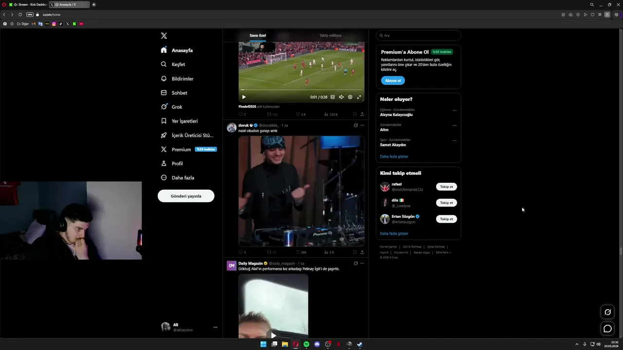Click Abone ol Premium button
Screen dimensions: 623x350
pos(393,81)
